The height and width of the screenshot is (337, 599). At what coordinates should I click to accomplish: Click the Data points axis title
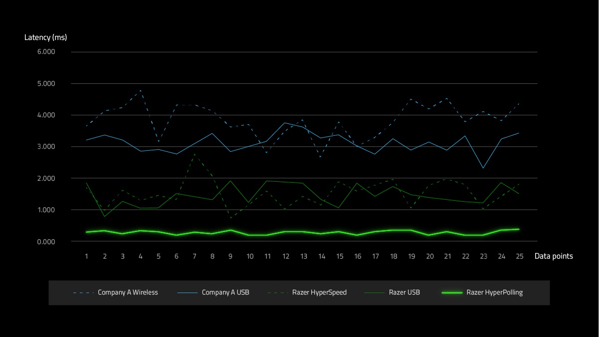tap(554, 256)
